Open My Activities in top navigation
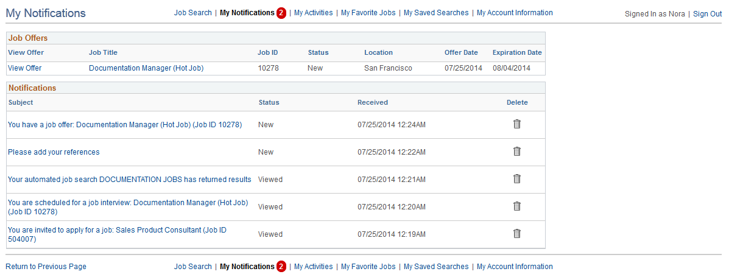The image size is (729, 277). (314, 13)
